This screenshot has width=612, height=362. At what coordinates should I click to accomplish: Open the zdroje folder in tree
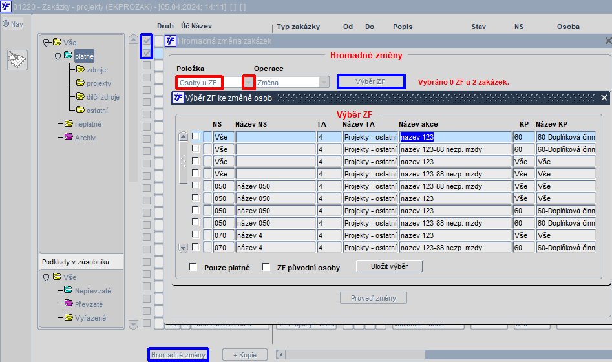coord(96,70)
